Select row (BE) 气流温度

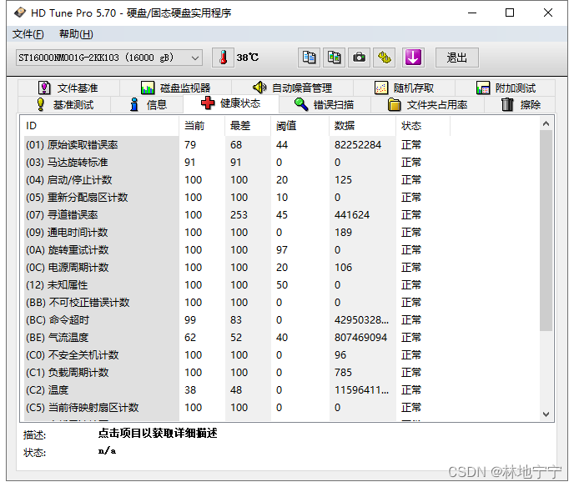tap(237, 338)
